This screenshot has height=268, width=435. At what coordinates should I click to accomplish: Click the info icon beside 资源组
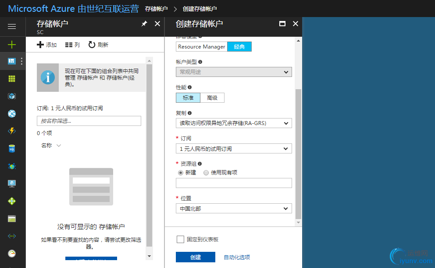pos(200,164)
